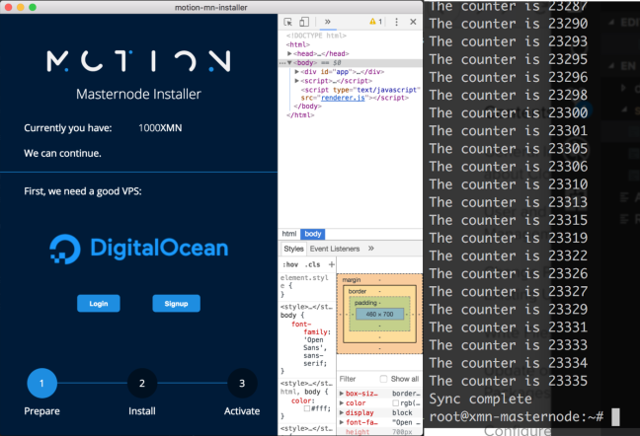Click the Masternode Installer heading
Image resolution: width=640 pixels, height=436 pixels.
coord(138,94)
